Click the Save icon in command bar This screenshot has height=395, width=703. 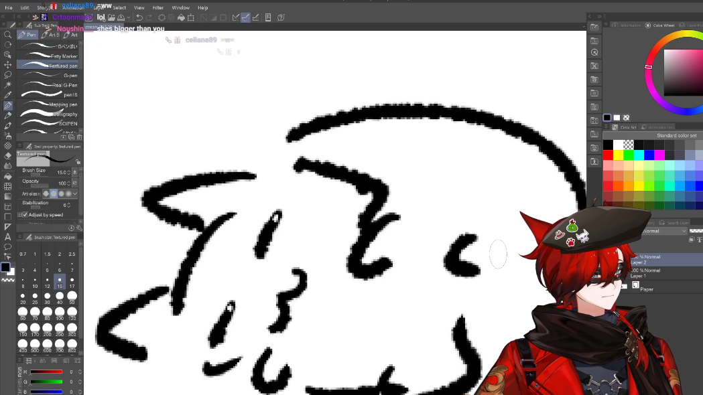click(121, 17)
